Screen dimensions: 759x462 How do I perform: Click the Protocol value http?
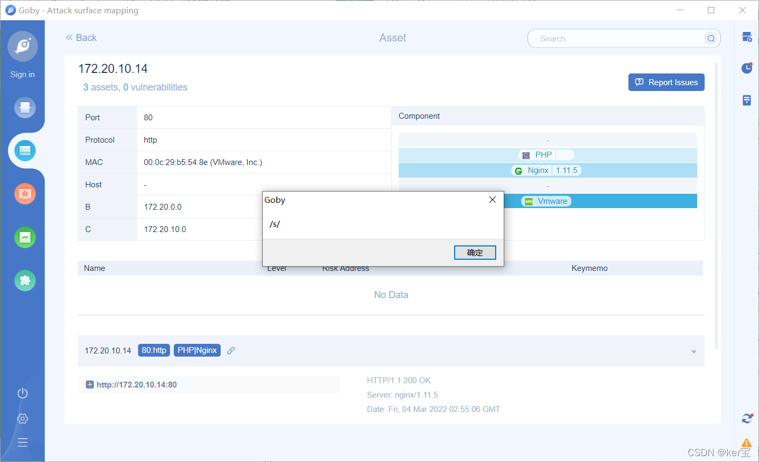click(150, 140)
